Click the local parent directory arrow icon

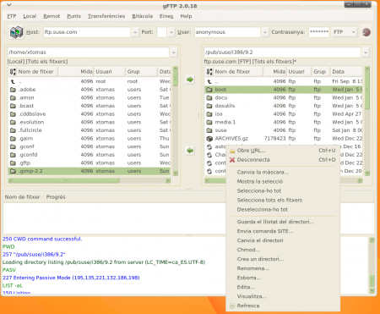pos(13,81)
